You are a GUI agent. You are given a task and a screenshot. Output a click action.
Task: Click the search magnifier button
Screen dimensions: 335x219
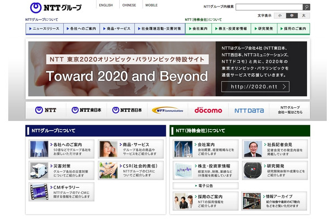pyautogui.click(x=306, y=7)
